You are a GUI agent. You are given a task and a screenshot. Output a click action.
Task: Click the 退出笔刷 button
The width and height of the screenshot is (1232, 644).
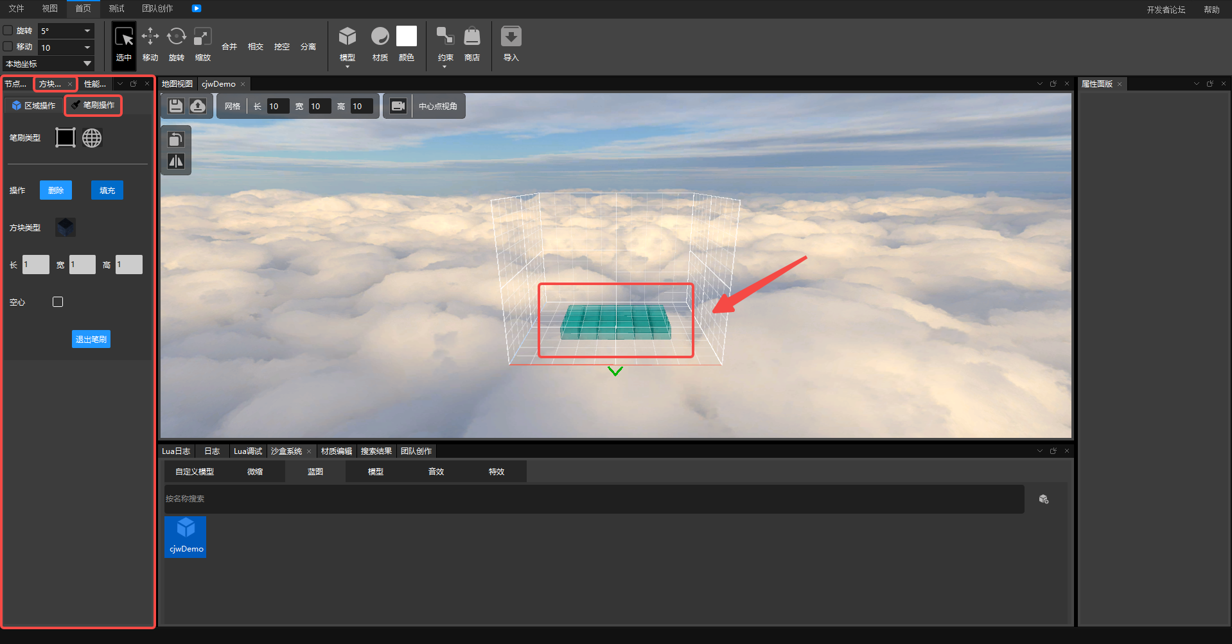coord(91,339)
